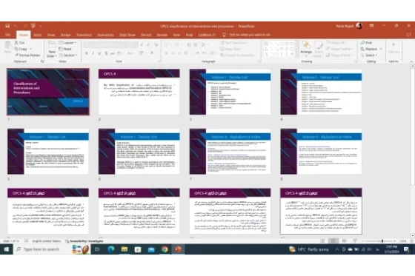Click the Replace button
The image size is (415, 276).
369,49
